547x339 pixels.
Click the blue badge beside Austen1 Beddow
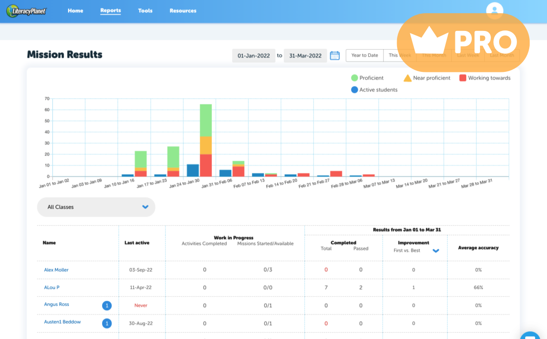[x=107, y=324]
